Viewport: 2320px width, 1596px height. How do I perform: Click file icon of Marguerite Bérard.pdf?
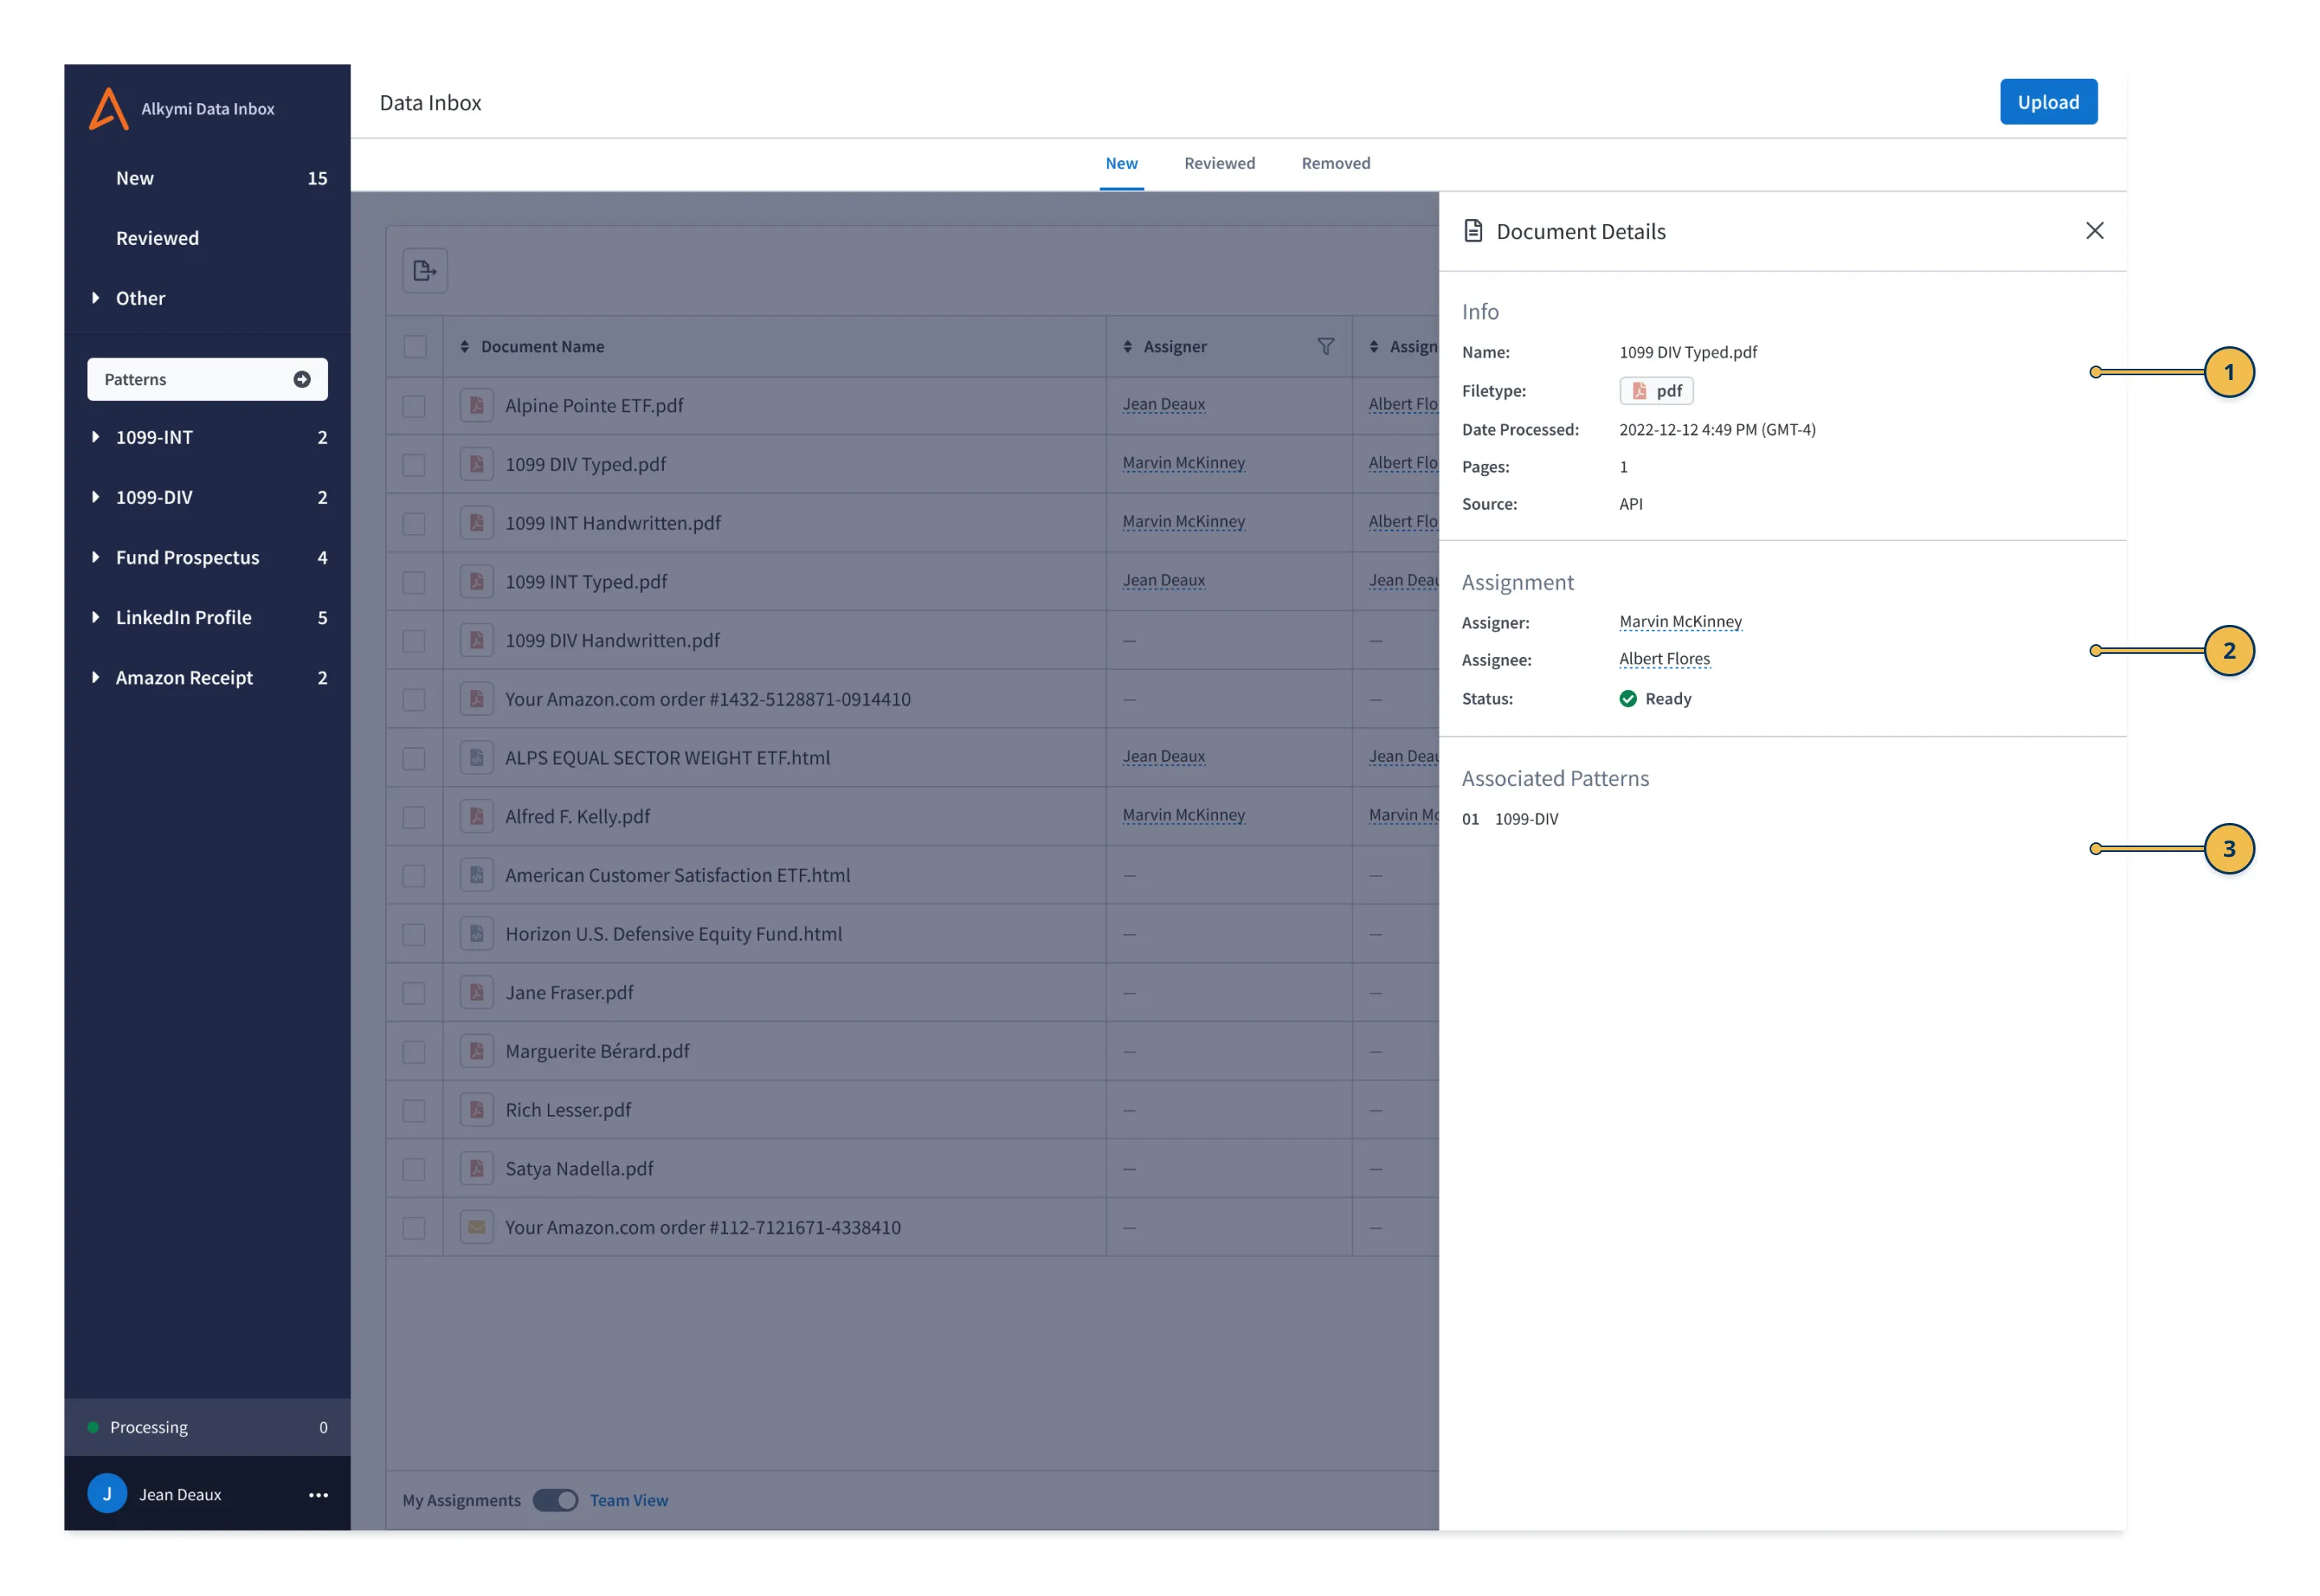pos(476,1051)
